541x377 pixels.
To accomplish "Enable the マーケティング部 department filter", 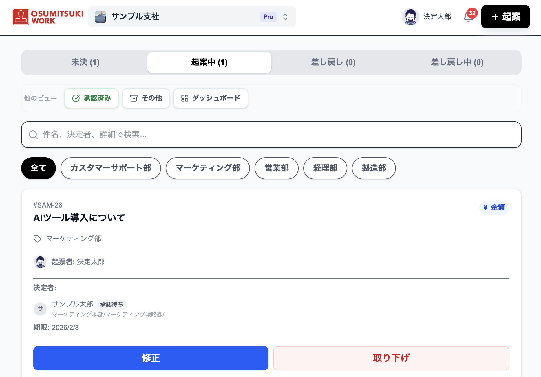I will 207,168.
